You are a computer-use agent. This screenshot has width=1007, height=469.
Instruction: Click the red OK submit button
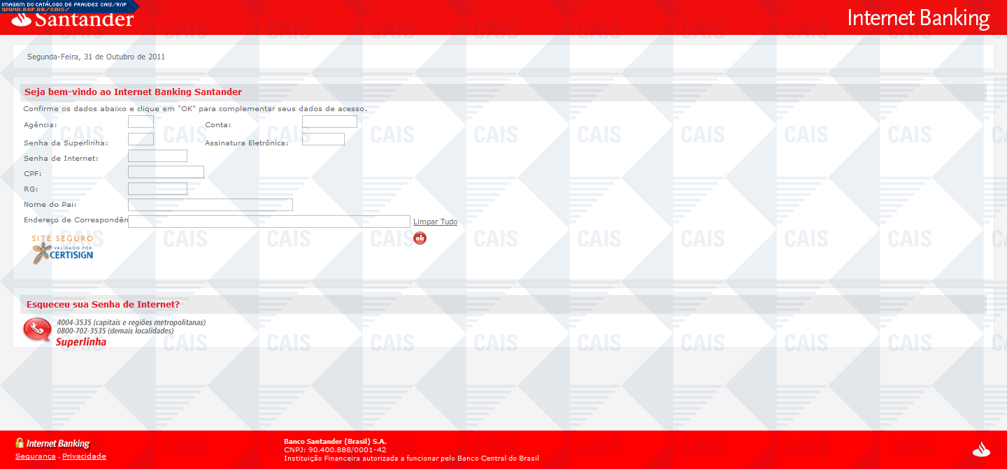coord(420,238)
